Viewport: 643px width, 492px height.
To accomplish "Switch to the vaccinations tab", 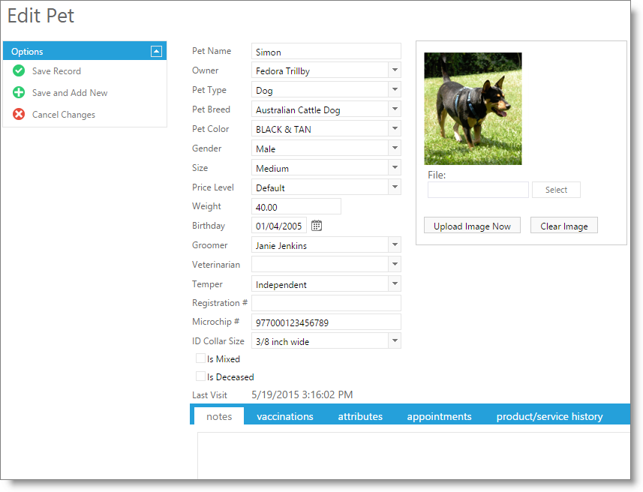I will coord(285,416).
